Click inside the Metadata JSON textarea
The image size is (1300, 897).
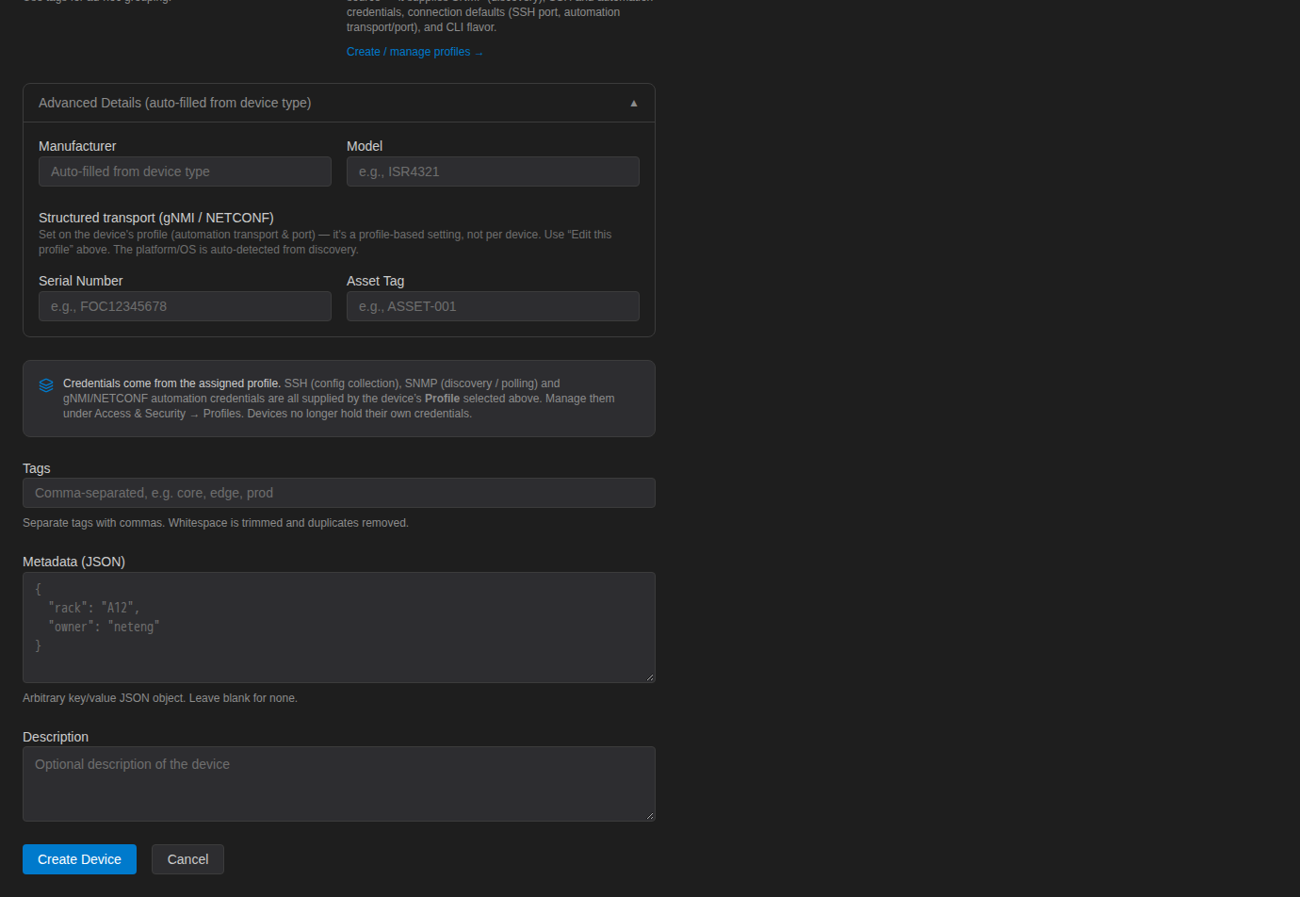[339, 628]
